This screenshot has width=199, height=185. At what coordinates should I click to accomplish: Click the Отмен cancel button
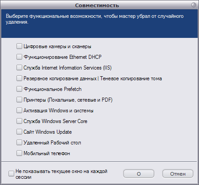click(178, 174)
